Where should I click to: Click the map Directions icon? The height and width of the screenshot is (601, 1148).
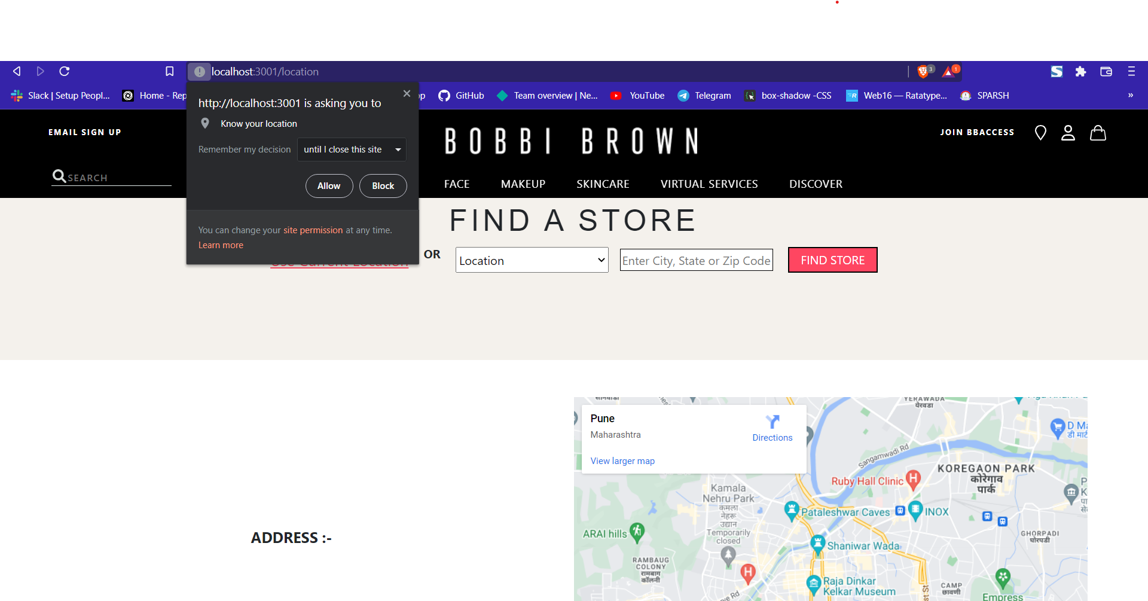773,422
